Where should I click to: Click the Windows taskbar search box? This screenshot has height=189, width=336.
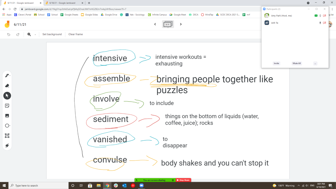(x=39, y=186)
